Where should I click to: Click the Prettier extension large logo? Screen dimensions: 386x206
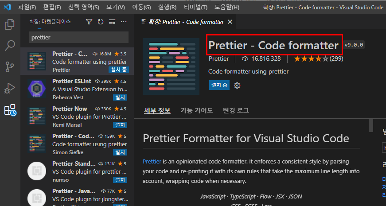(x=171, y=66)
